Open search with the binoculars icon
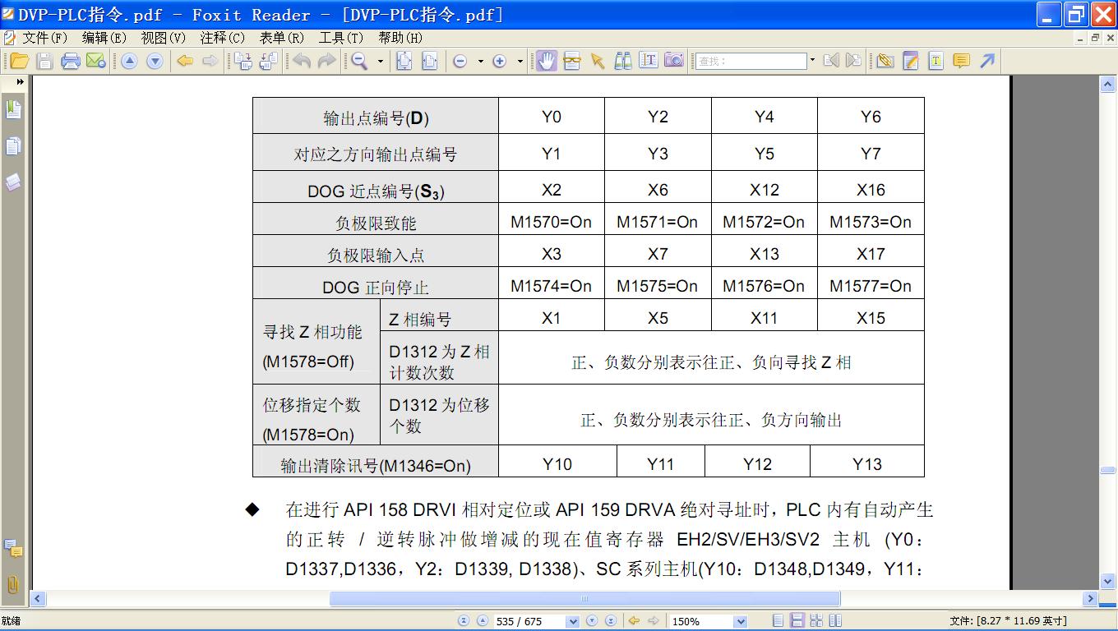This screenshot has height=631, width=1118. pyautogui.click(x=623, y=61)
